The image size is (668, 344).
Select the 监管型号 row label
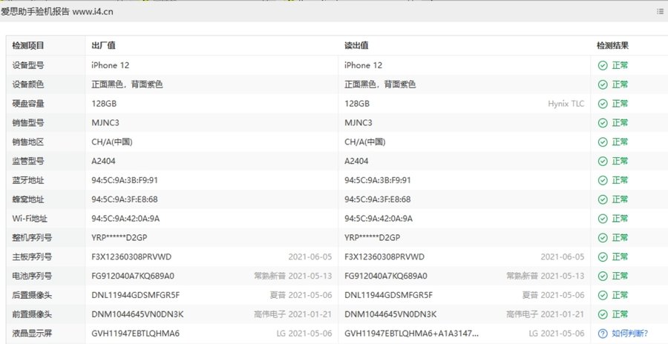point(27,161)
